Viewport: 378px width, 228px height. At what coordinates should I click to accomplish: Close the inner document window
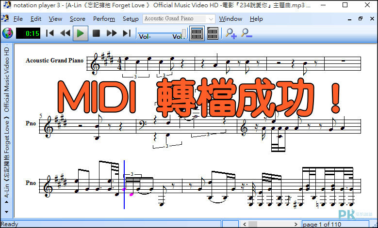pos(372,18)
